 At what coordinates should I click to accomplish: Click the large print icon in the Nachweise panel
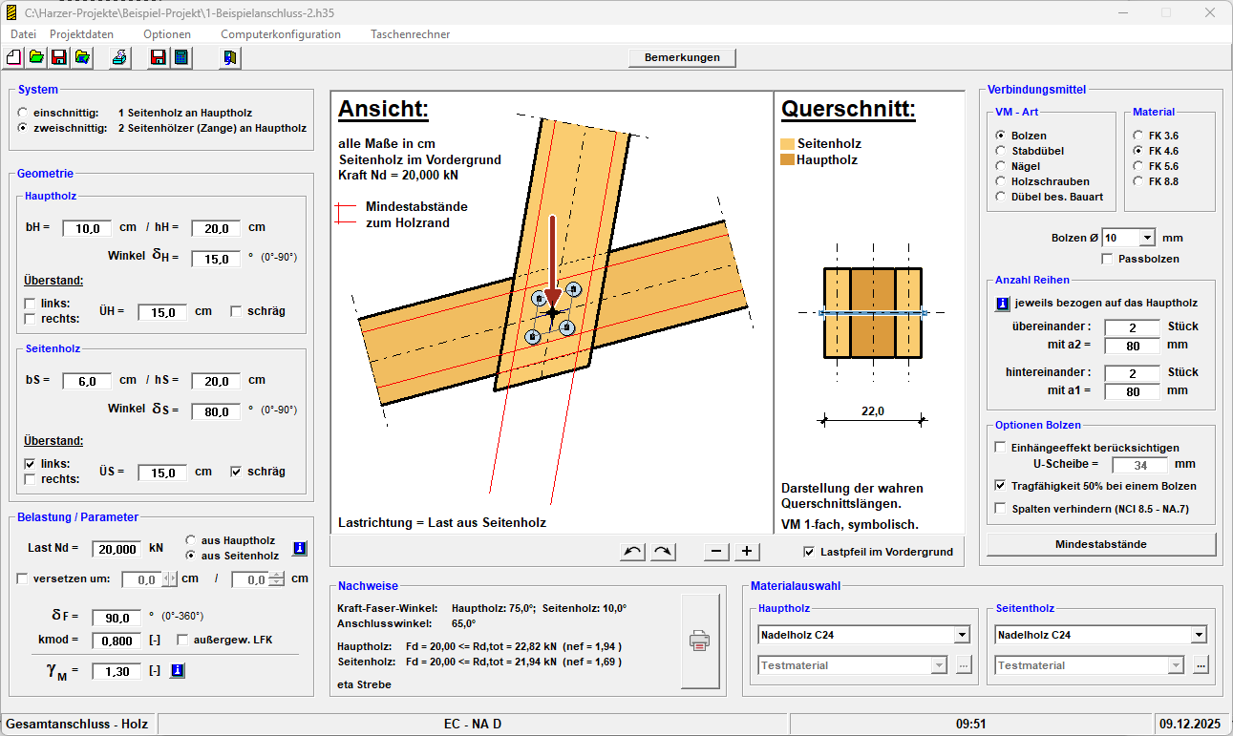point(699,641)
